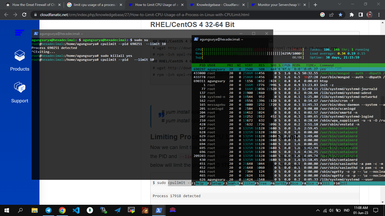The width and height of the screenshot is (385, 216).
Task: Show hidden system tray icons
Action: (318, 210)
